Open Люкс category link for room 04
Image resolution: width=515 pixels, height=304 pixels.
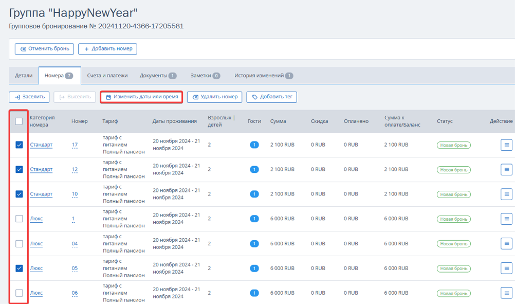click(36, 243)
